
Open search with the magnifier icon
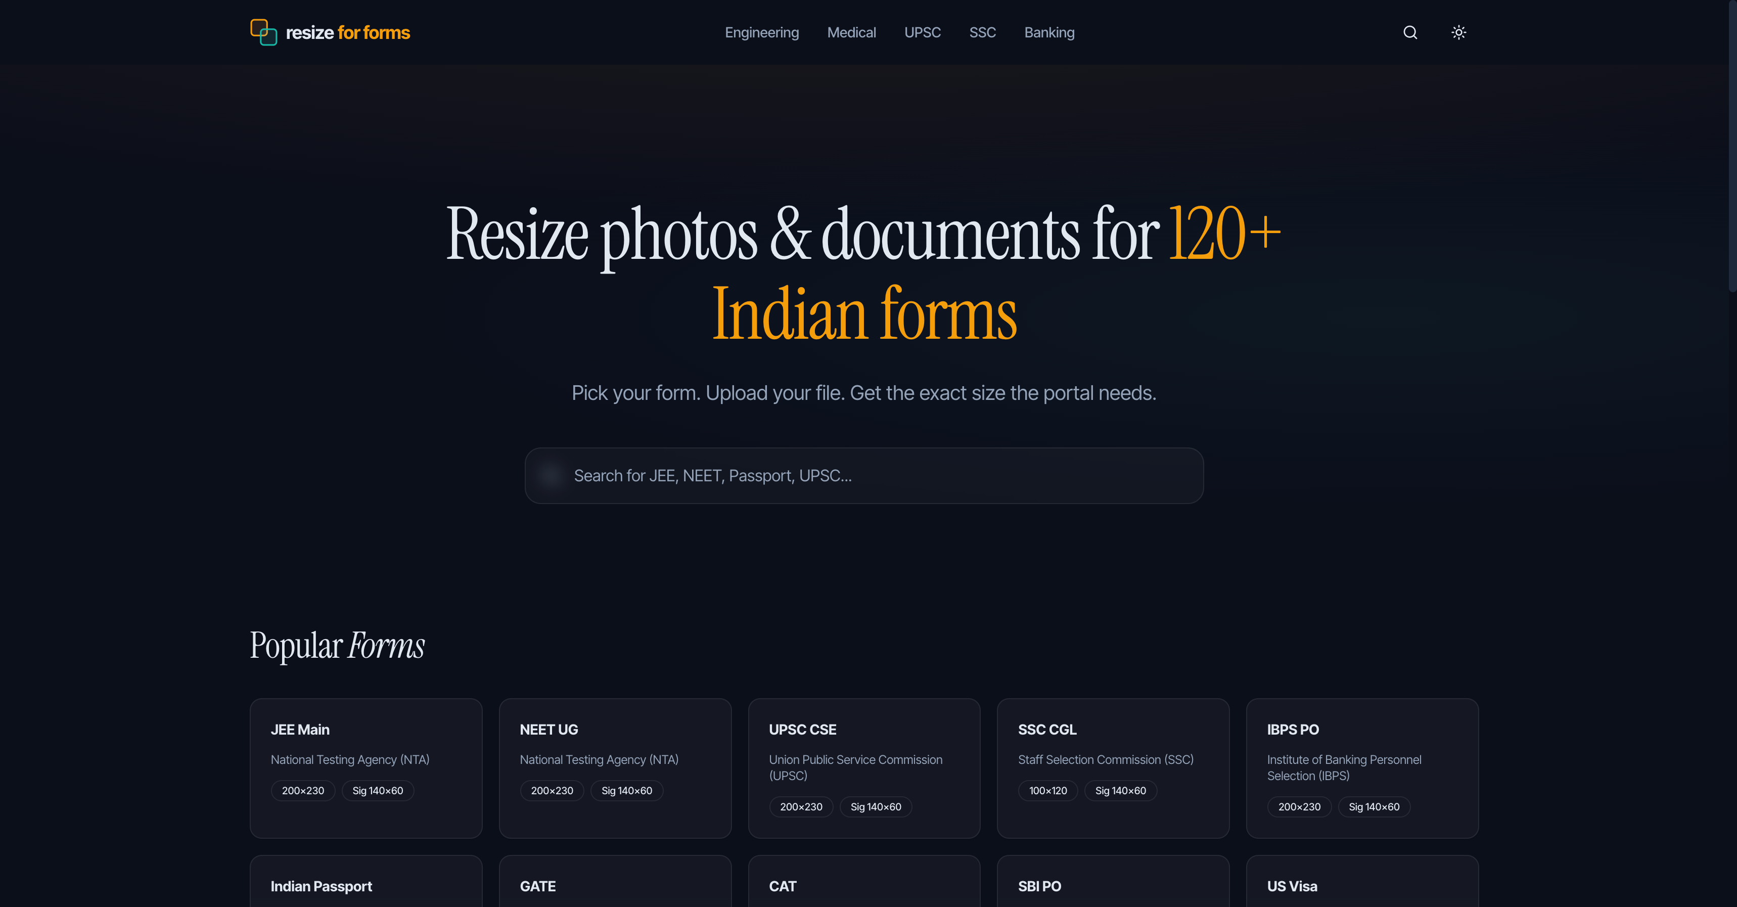click(1409, 32)
